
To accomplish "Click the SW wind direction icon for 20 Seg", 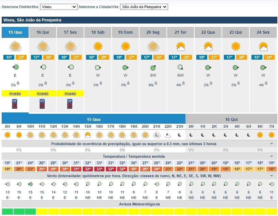I will point(153,67).
